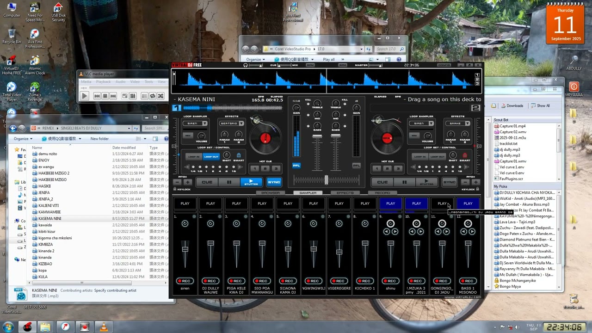This screenshot has height=333, width=592.
Task: Enable deck 1 smart loop lock
Action: click(x=239, y=156)
